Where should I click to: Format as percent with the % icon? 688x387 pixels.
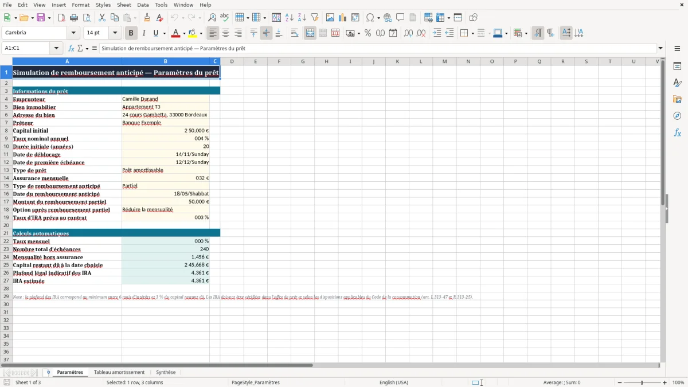[368, 33]
